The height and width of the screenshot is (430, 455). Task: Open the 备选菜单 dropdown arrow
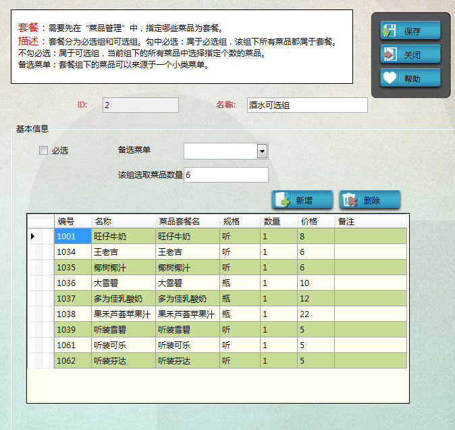click(262, 151)
